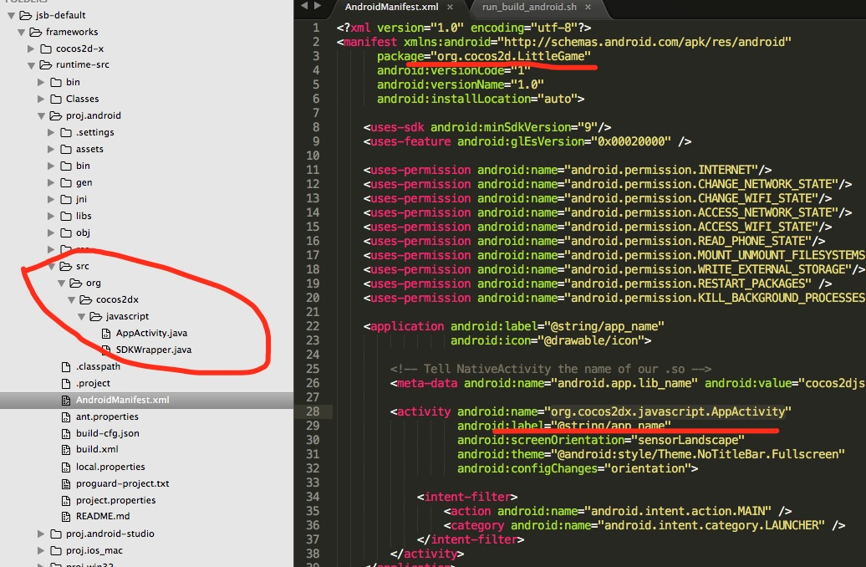Click the obj folder icon
Screen dimensions: 866x567
(x=66, y=232)
